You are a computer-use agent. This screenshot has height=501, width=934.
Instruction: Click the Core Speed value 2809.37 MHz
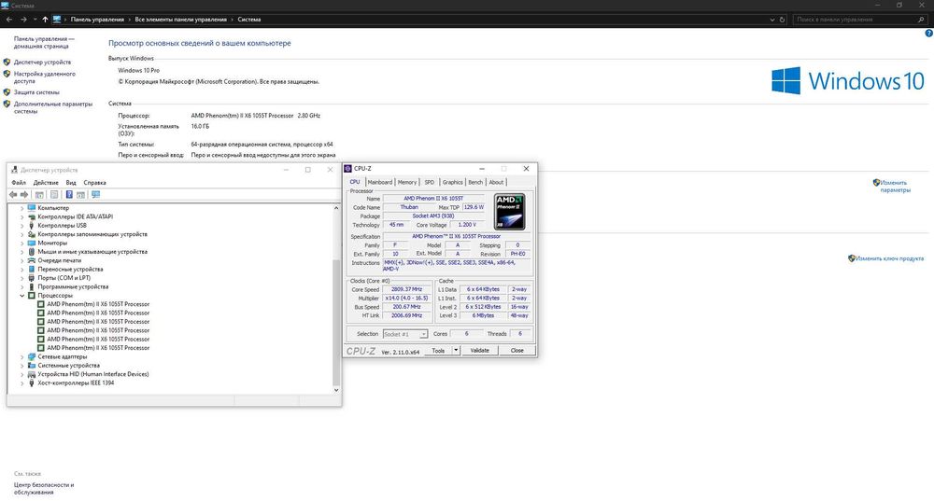click(407, 289)
